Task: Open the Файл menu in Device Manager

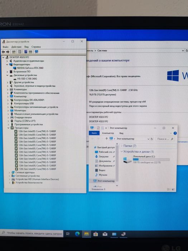Action: pos(5,47)
